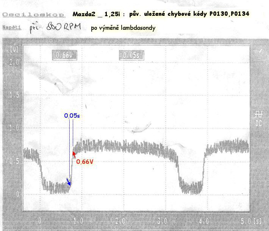Viewport: 269px width, 231px height.
Task: Click the blue arrow on the waveform
Action: 68,182
